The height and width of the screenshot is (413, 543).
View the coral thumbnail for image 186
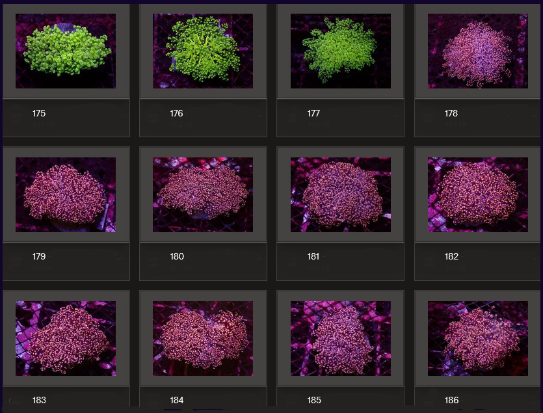pos(478,338)
